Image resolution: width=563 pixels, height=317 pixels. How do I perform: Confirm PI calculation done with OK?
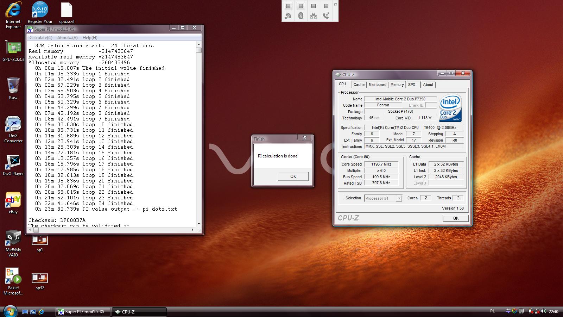293,176
